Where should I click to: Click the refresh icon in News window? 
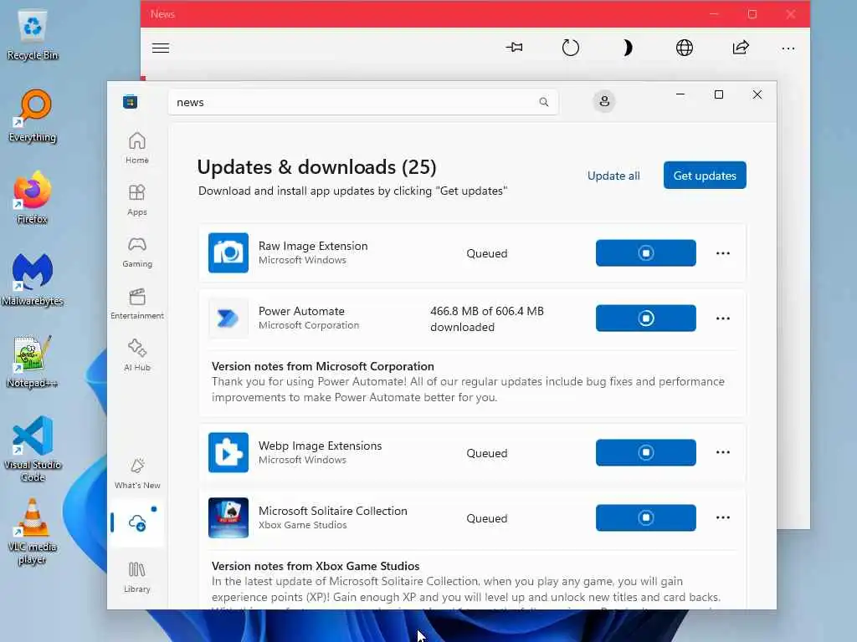click(571, 48)
